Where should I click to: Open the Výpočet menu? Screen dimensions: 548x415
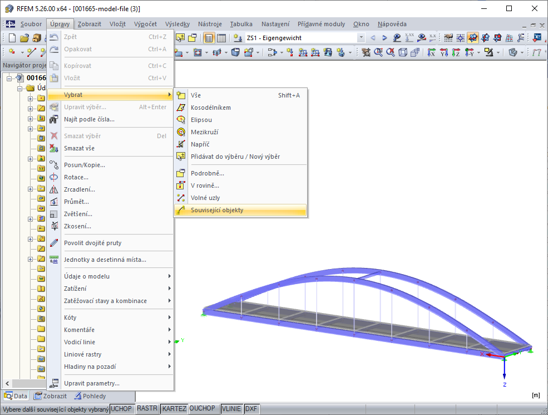click(x=145, y=24)
